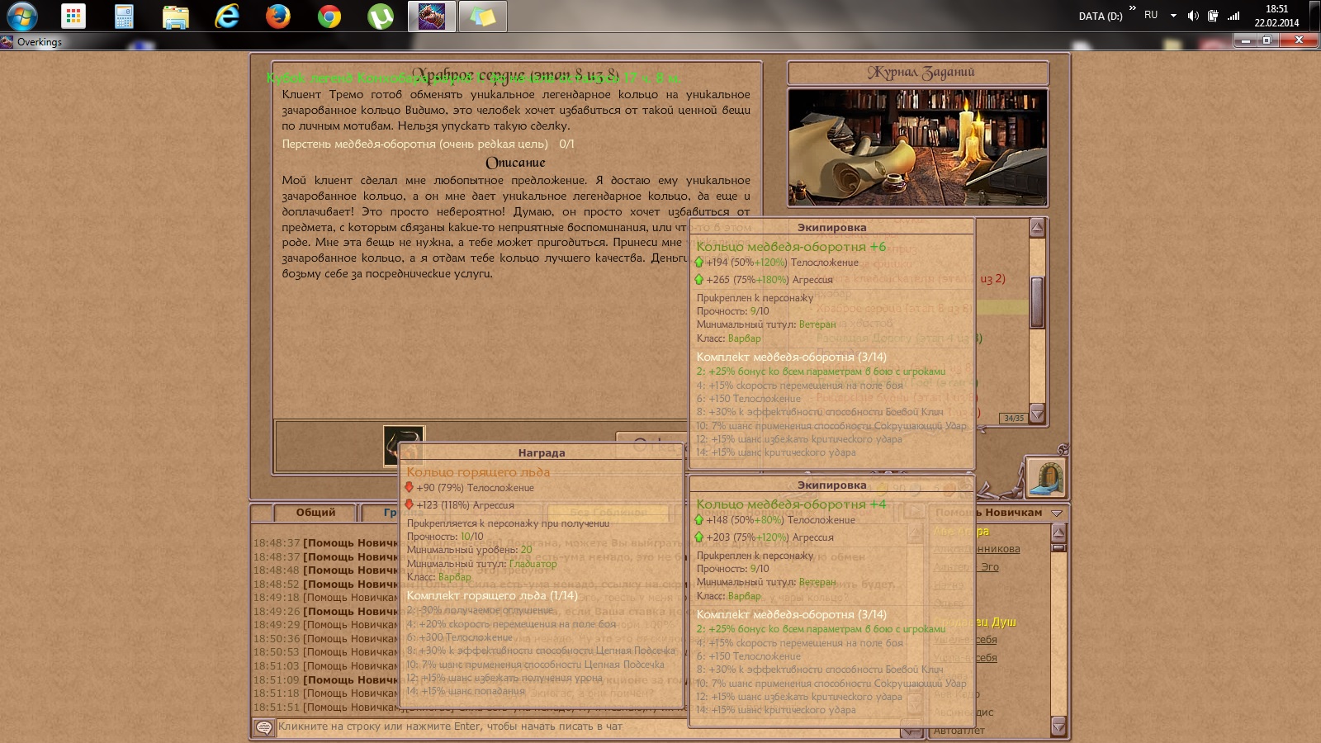Click the Журнал Заданий header
The height and width of the screenshot is (743, 1321).
(918, 73)
